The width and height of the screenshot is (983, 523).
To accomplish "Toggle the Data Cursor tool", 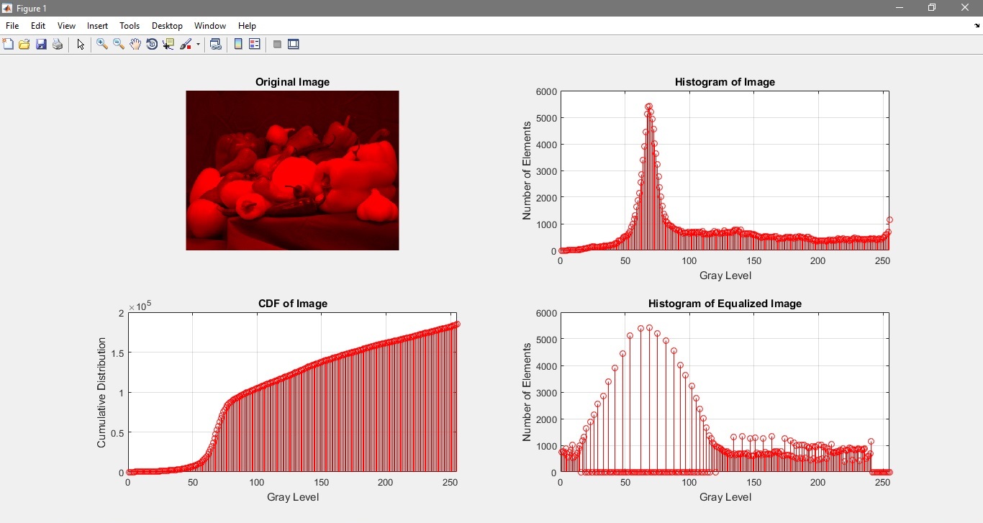I will (168, 45).
